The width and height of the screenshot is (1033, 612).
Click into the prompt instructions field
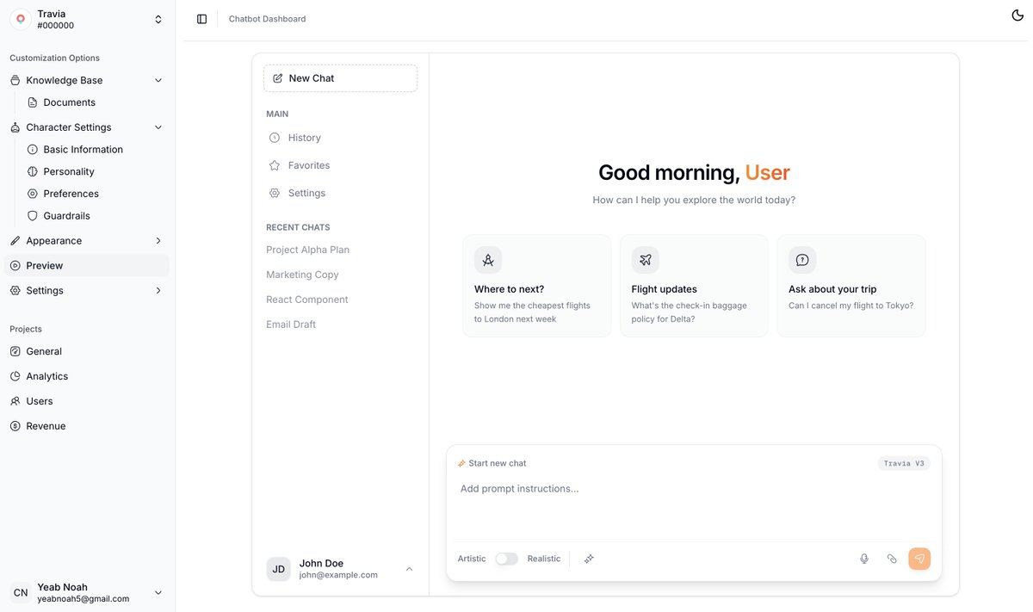(694, 508)
